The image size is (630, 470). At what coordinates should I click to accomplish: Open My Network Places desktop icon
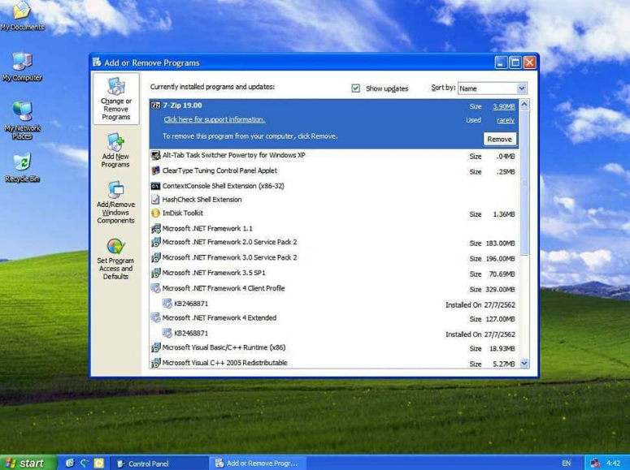point(22,120)
